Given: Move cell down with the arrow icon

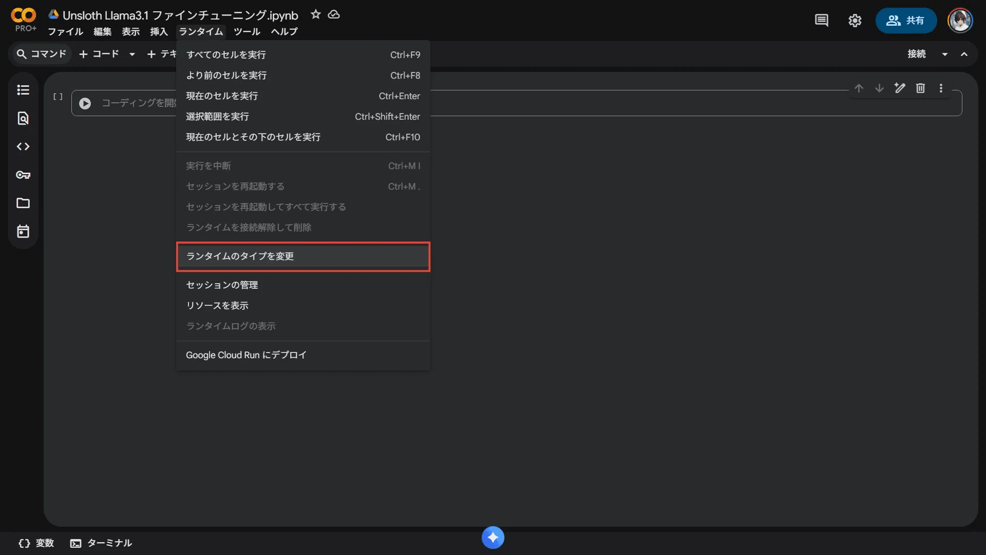Looking at the screenshot, I should (879, 88).
